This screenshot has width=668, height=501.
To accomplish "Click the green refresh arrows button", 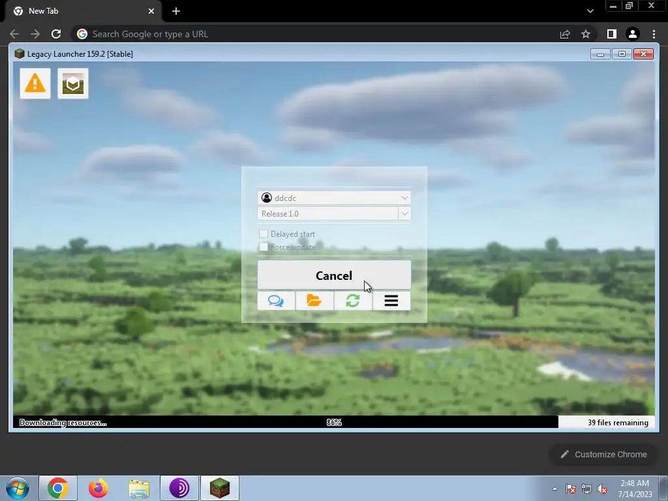I will [x=353, y=301].
